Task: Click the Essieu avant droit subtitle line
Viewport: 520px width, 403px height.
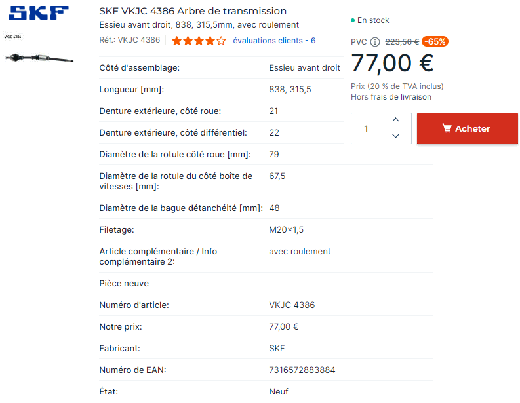Action: click(x=199, y=25)
